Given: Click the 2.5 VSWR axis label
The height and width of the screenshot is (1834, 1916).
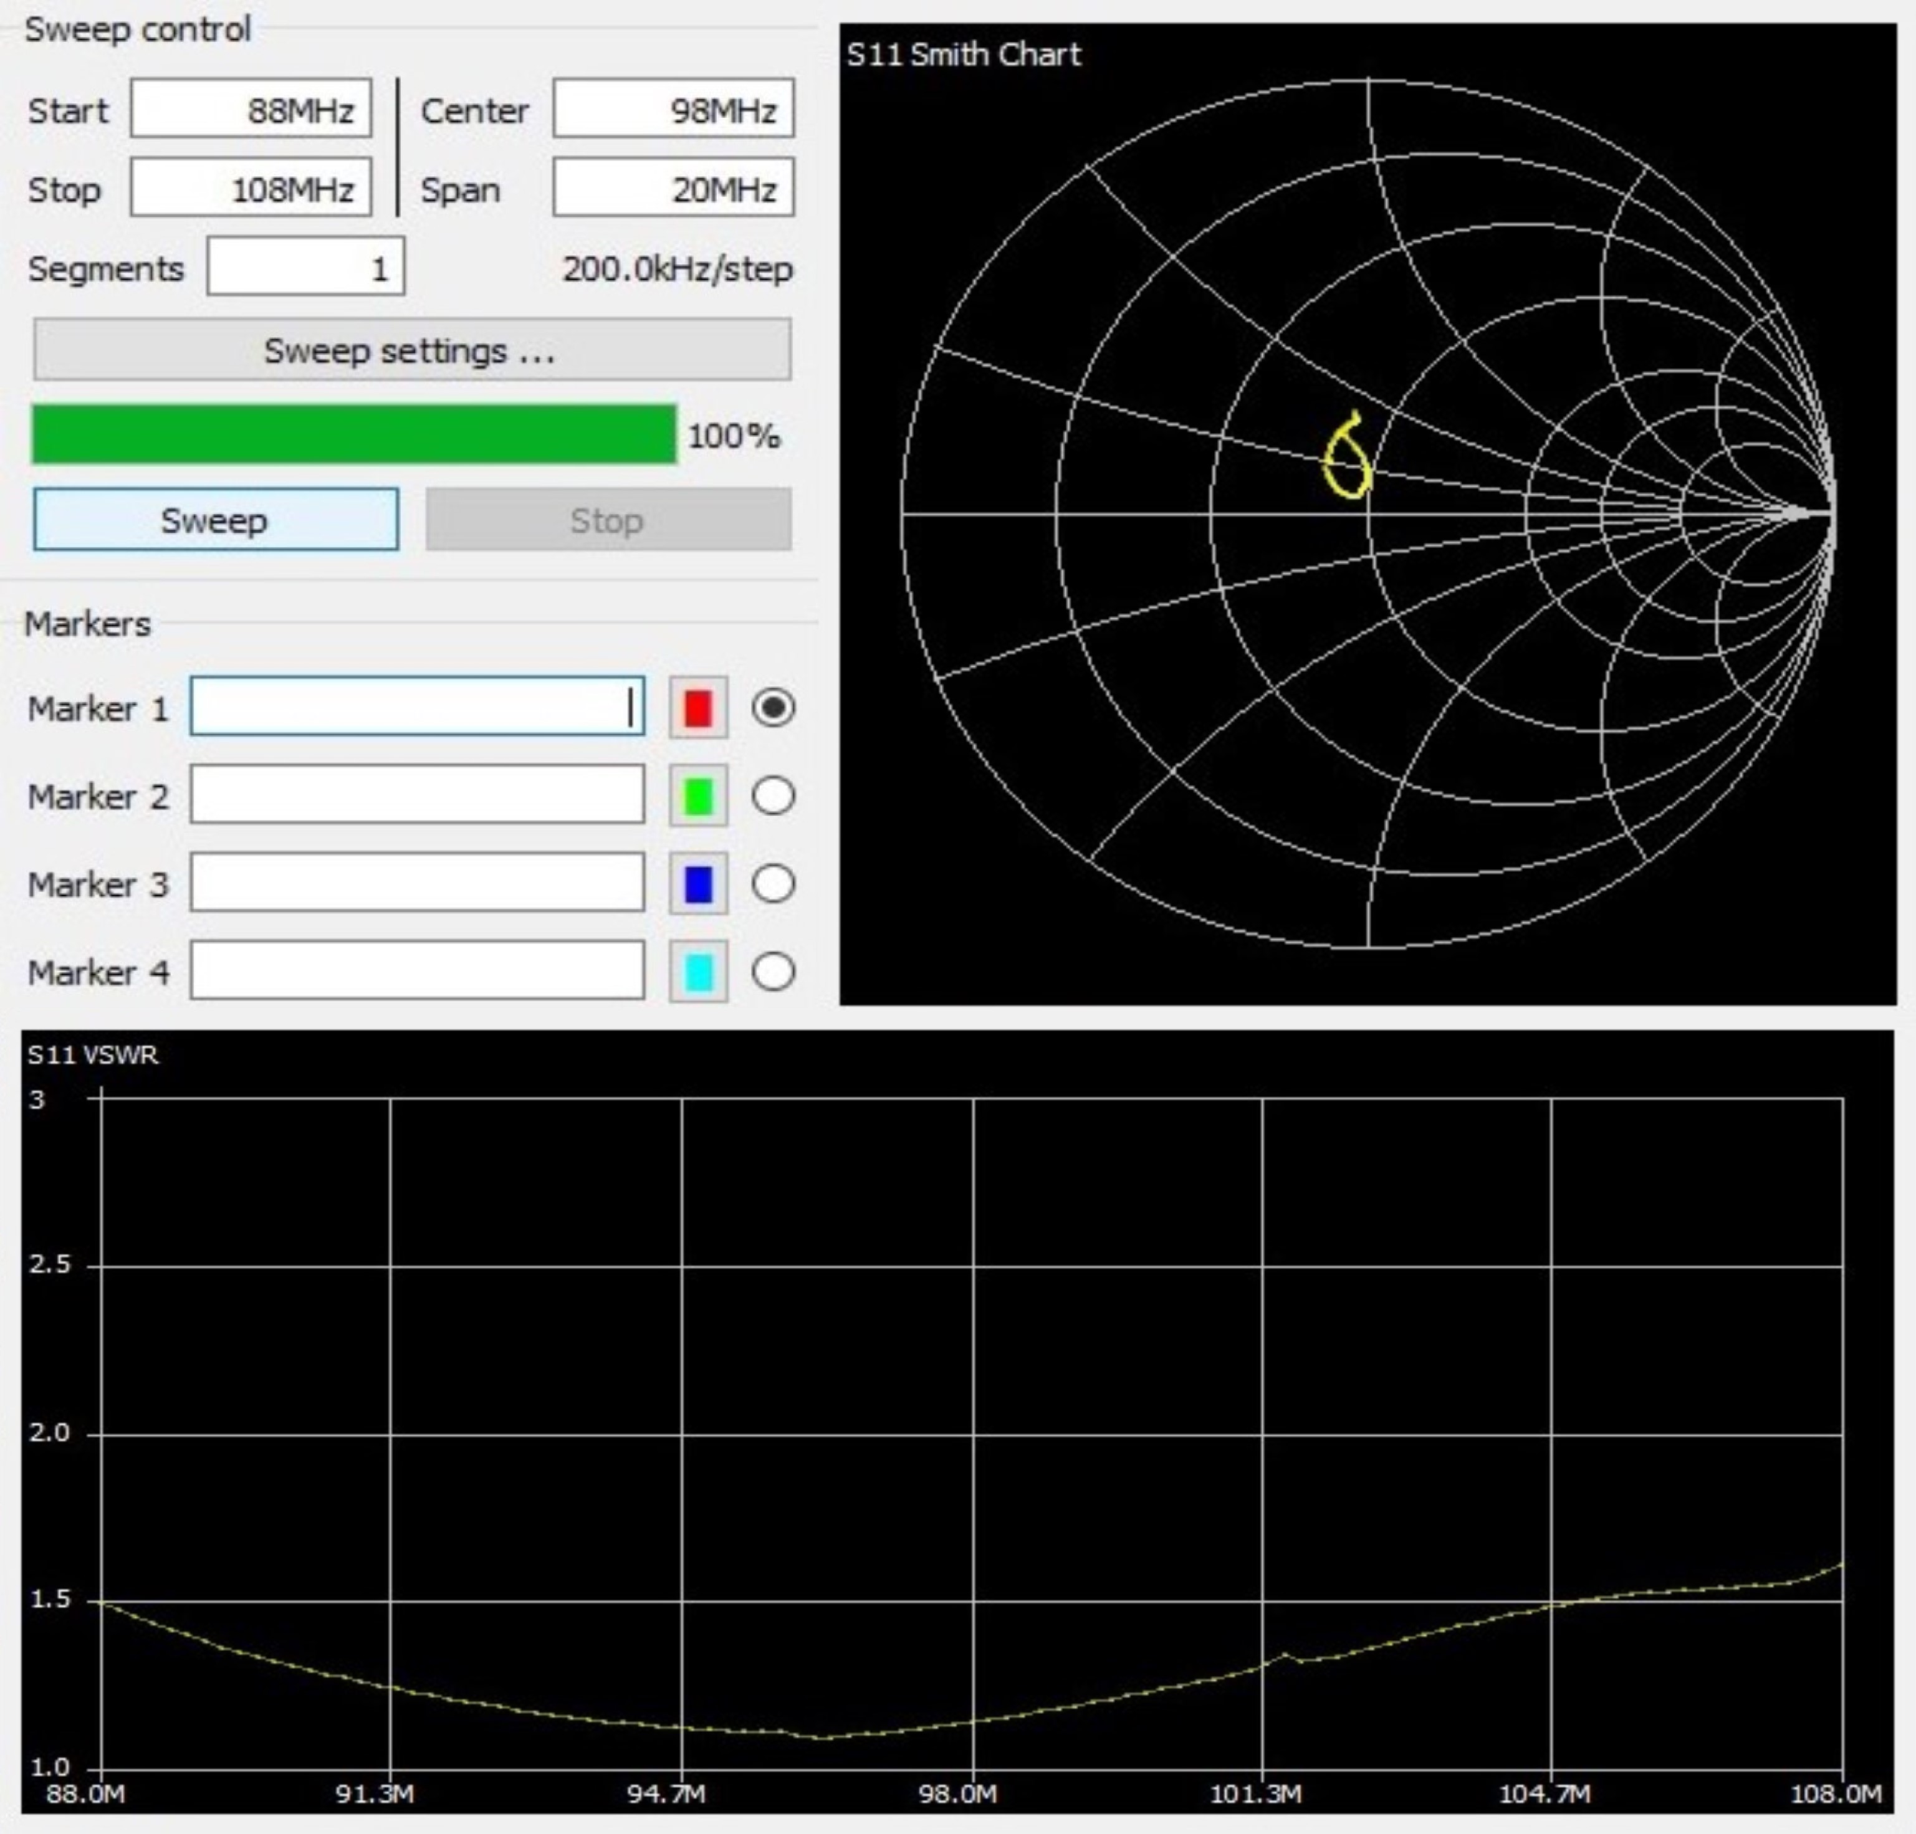Looking at the screenshot, I should (x=49, y=1264).
